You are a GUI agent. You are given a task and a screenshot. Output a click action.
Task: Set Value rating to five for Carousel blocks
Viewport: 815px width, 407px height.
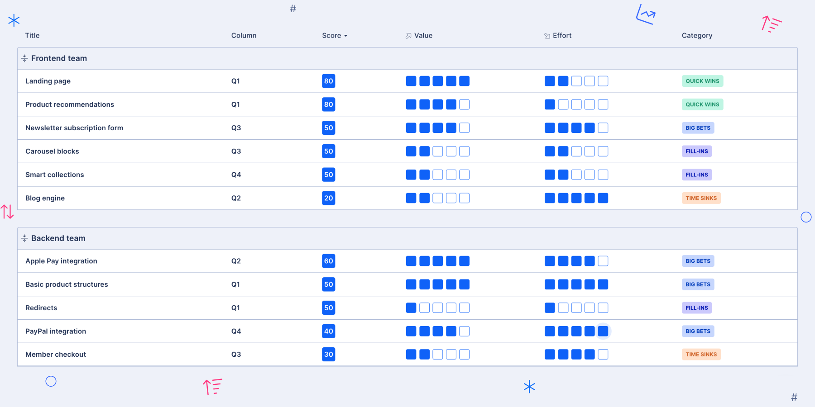[x=464, y=151]
